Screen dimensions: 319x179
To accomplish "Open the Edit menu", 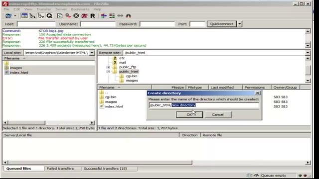I will [x=16, y=9].
